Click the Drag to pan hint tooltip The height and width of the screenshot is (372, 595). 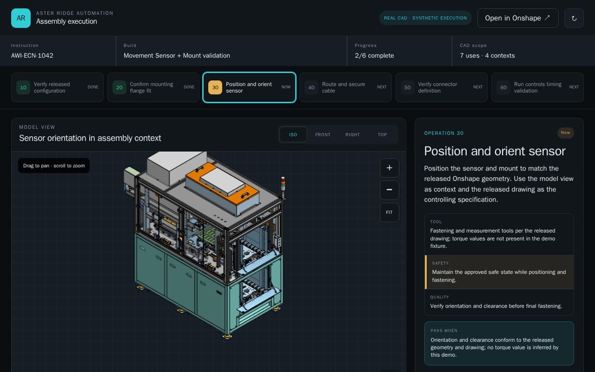(54, 166)
